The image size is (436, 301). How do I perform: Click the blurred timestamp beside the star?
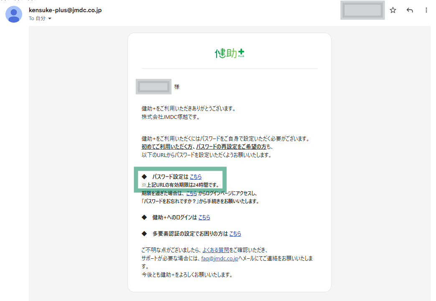362,10
